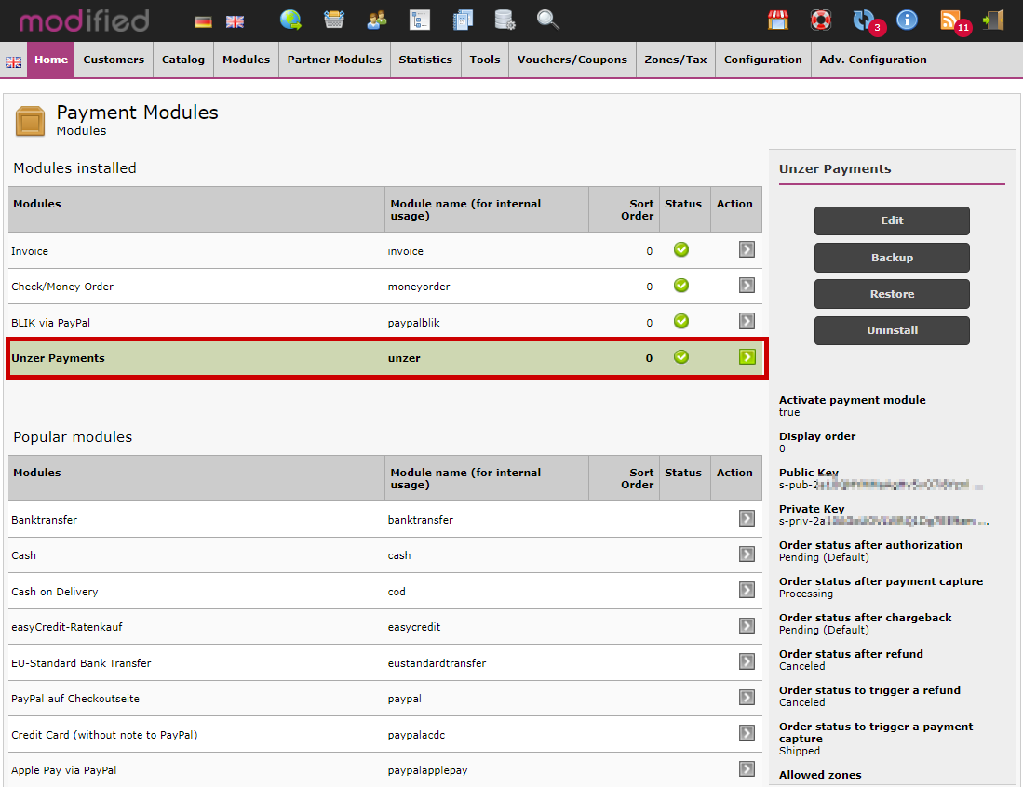Switch language to German flag
1023x787 pixels.
(203, 22)
